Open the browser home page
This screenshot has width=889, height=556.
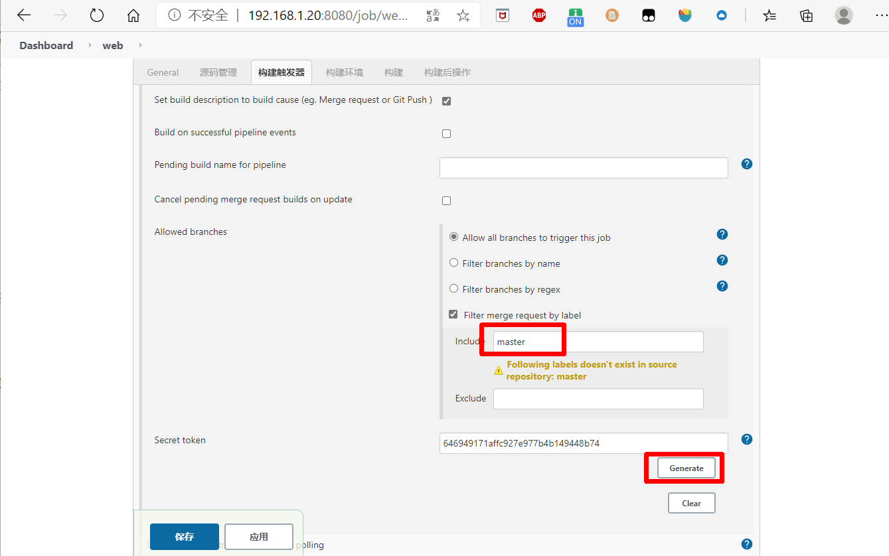[133, 15]
